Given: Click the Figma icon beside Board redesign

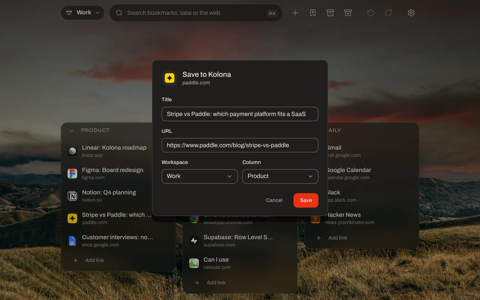Looking at the screenshot, I should pos(72,174).
